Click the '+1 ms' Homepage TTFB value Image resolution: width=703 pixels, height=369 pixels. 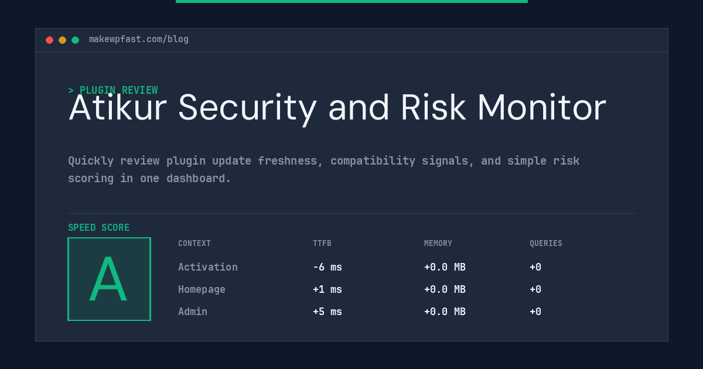pos(327,289)
